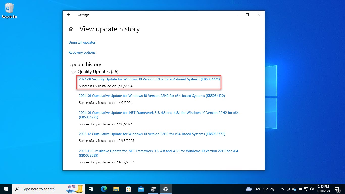This screenshot has height=194, width=345.
Task: Open the KB5033372 Cumulative Update link
Action: click(x=152, y=134)
